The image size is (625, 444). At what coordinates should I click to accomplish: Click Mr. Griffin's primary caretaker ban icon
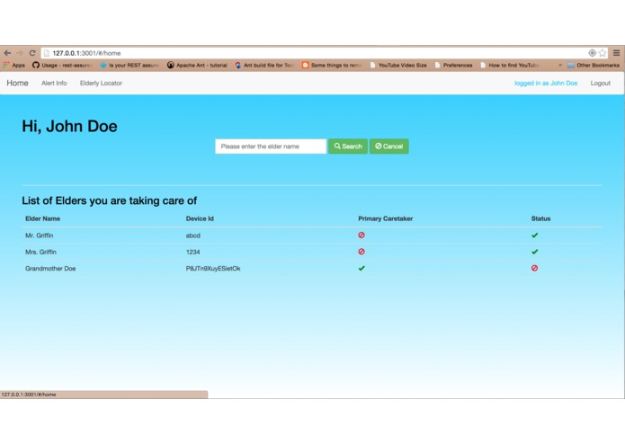click(x=362, y=235)
